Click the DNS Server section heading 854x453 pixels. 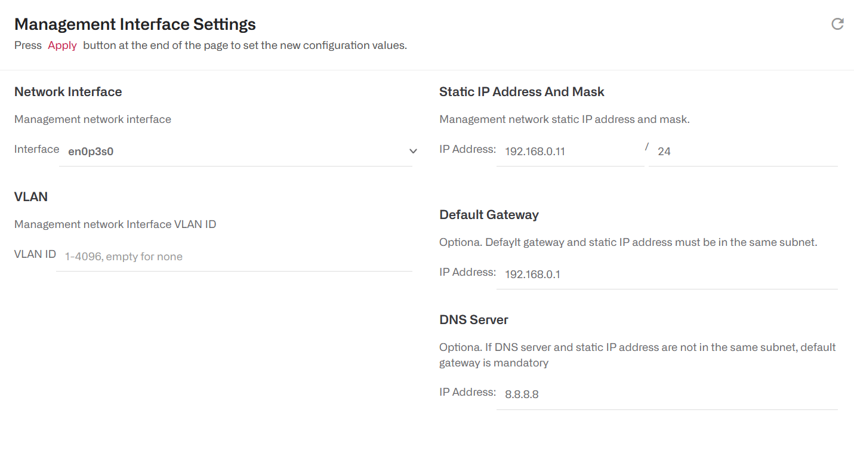click(474, 320)
